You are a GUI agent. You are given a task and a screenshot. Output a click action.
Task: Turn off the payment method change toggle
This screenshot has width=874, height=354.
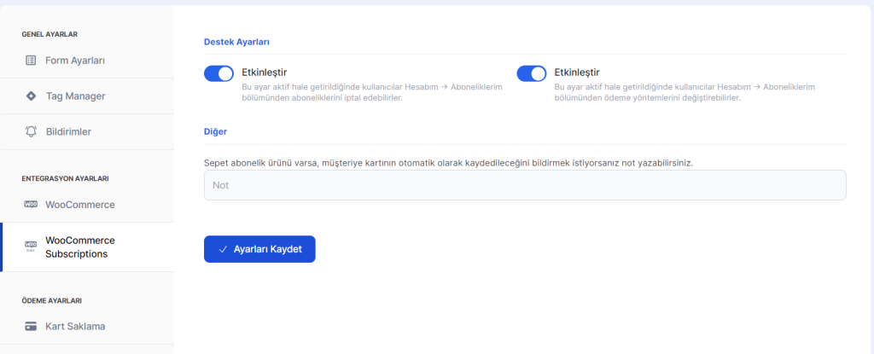point(532,73)
